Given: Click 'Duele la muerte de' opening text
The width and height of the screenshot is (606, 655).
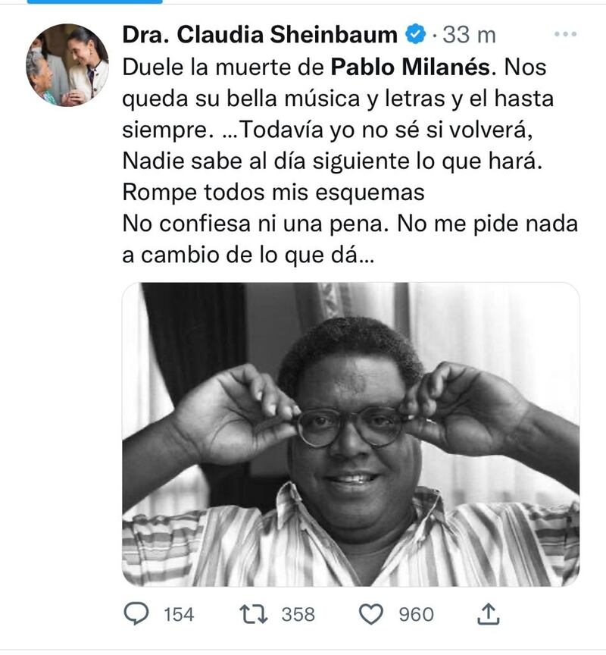Looking at the screenshot, I should point(223,67).
